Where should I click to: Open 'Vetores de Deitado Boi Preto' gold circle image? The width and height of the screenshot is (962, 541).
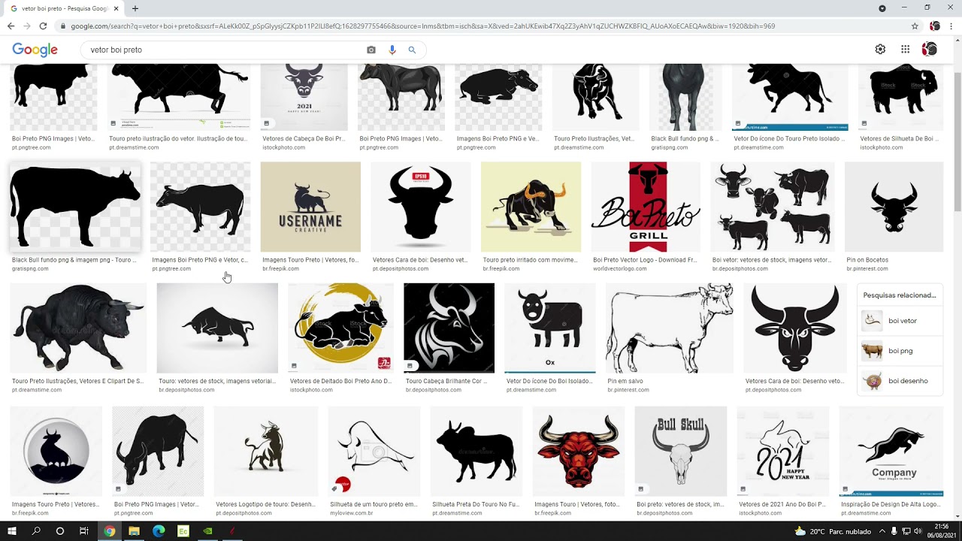point(340,328)
